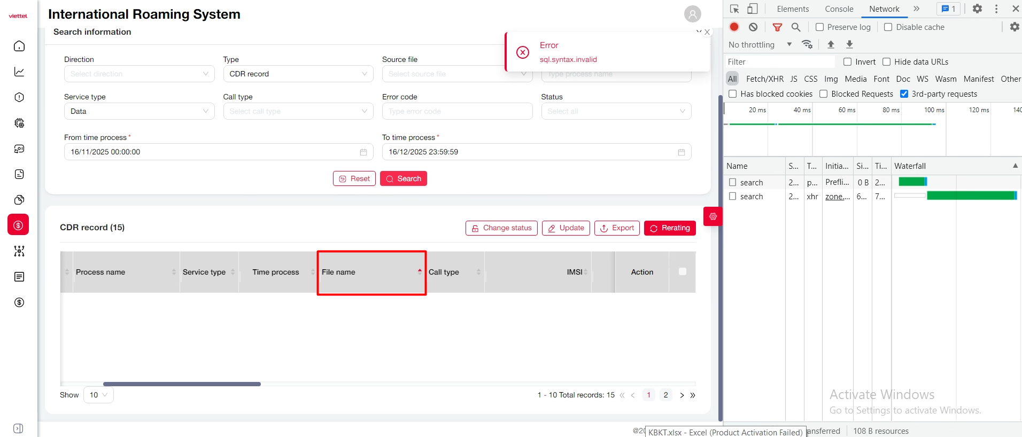Enable the Preserve log checkbox
This screenshot has width=1022, height=437.
coord(819,27)
